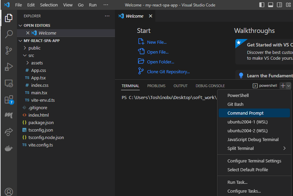
Task: Switch to the PROBLEMS tab
Action: pyautogui.click(x=156, y=86)
